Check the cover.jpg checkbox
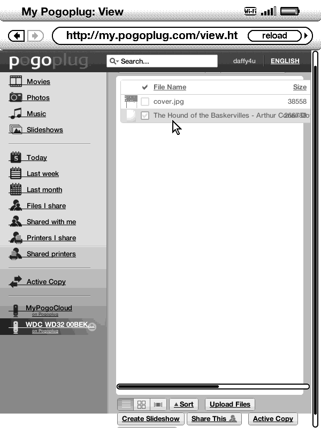 (x=144, y=102)
